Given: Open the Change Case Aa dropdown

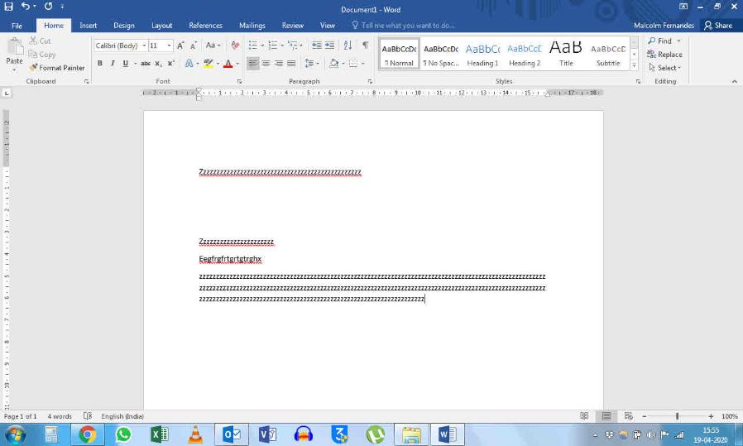Looking at the screenshot, I should pos(213,46).
